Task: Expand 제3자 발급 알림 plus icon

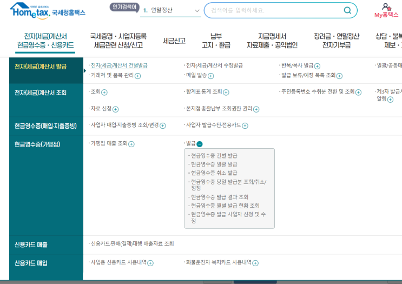Action: coord(391,100)
